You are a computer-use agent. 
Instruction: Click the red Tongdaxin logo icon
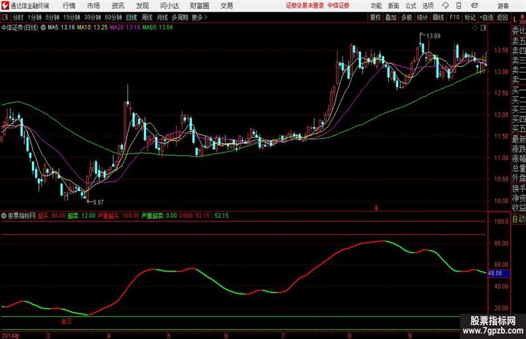tap(5, 6)
